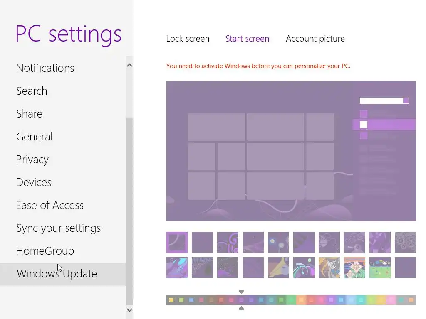Choose the green meadow with rainbow thumbnail

point(380,268)
